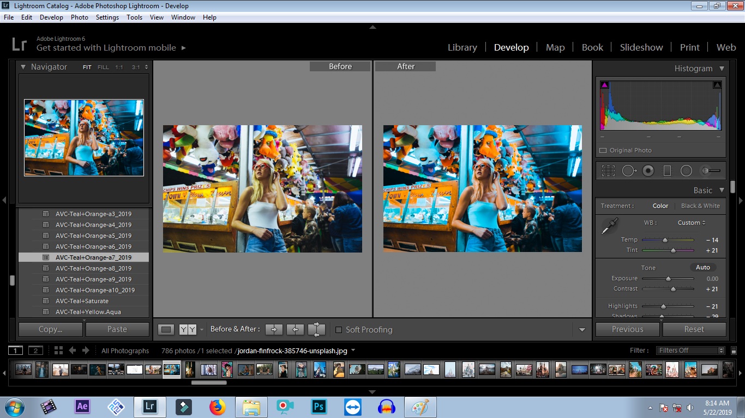Screen dimensions: 745x418
Task: Set Treatment to Color
Action: pyautogui.click(x=660, y=206)
